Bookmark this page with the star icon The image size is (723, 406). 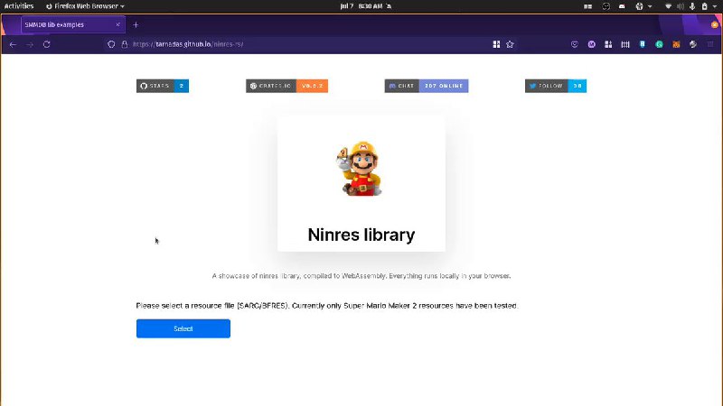(x=510, y=44)
